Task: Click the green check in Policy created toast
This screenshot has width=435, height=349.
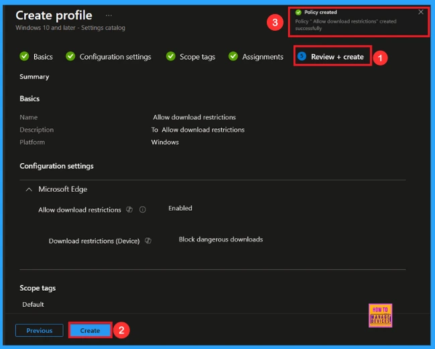Action: (x=298, y=12)
